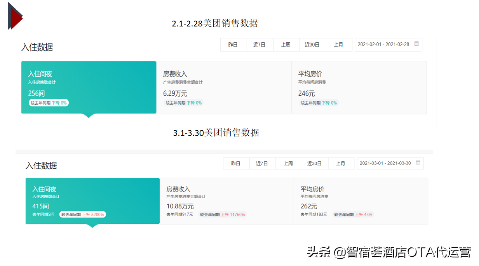Screen dimensions: 479x266
Task: Select 入住间夜 card showing 256间
Action: coord(89,87)
